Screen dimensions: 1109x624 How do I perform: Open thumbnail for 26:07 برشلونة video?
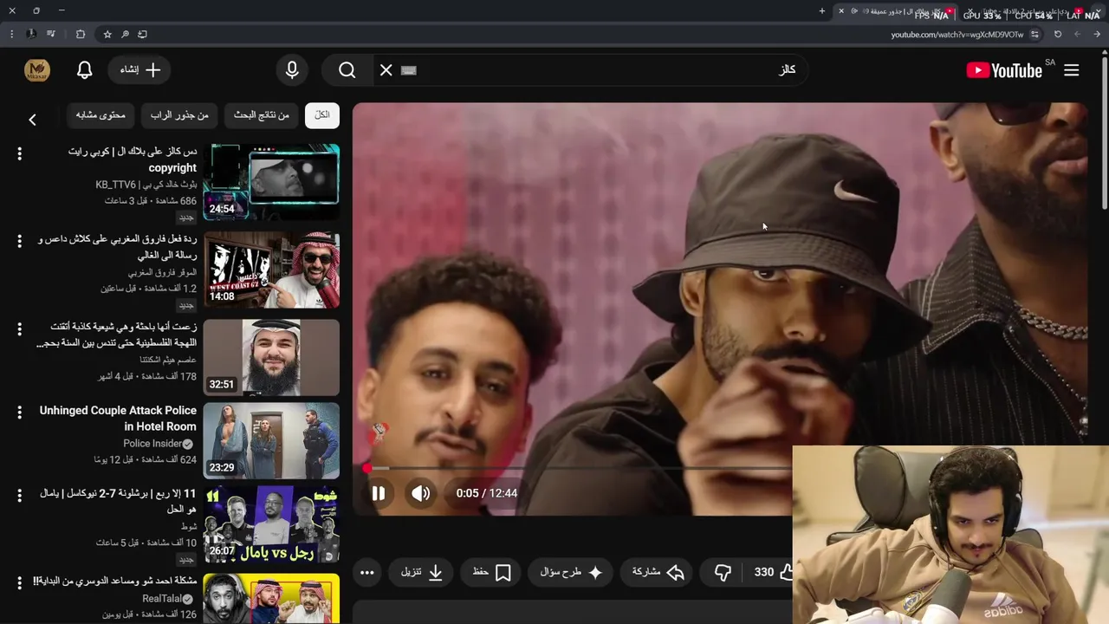(x=271, y=524)
